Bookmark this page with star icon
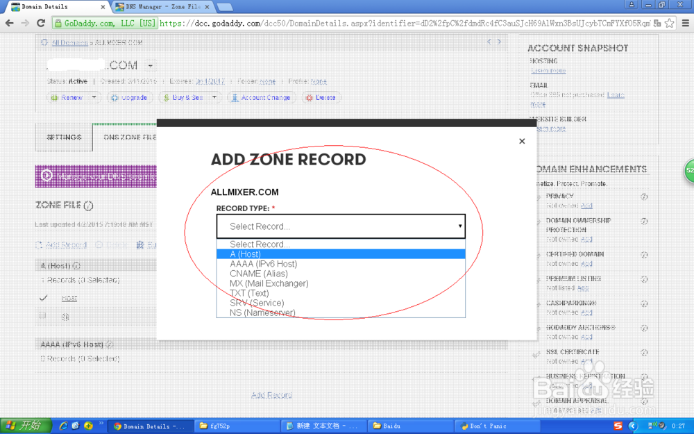This screenshot has height=434, width=694. [x=670, y=23]
